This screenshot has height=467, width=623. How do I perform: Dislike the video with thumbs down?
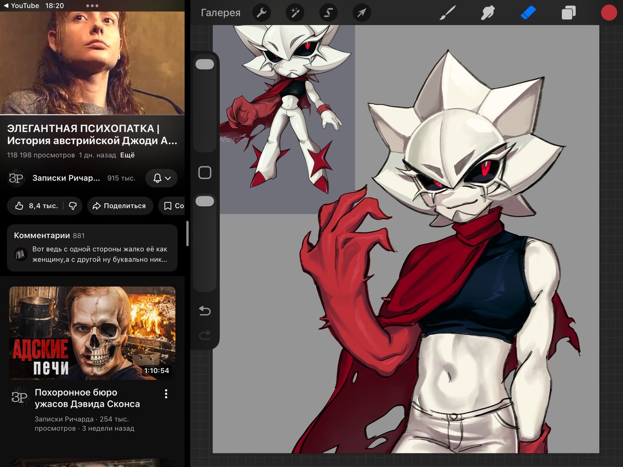pos(73,206)
